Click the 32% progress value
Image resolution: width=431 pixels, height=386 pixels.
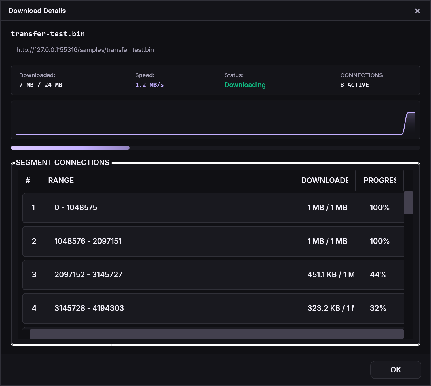click(378, 308)
